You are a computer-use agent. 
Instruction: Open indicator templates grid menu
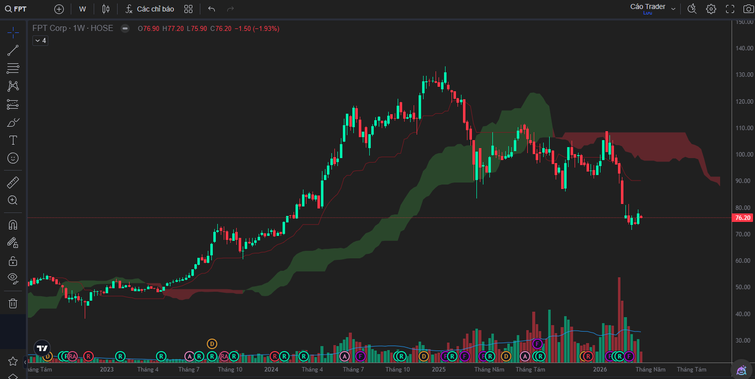[x=188, y=9]
